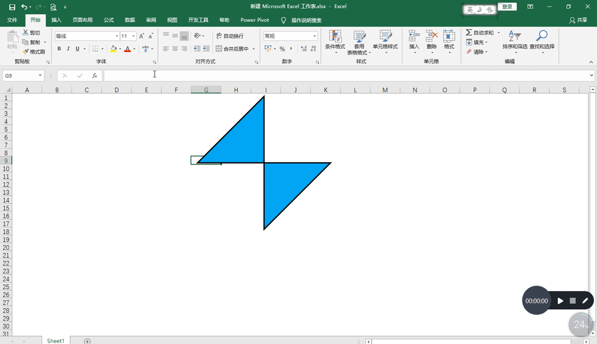Undo the last action
The height and width of the screenshot is (344, 597).
pyautogui.click(x=24, y=7)
